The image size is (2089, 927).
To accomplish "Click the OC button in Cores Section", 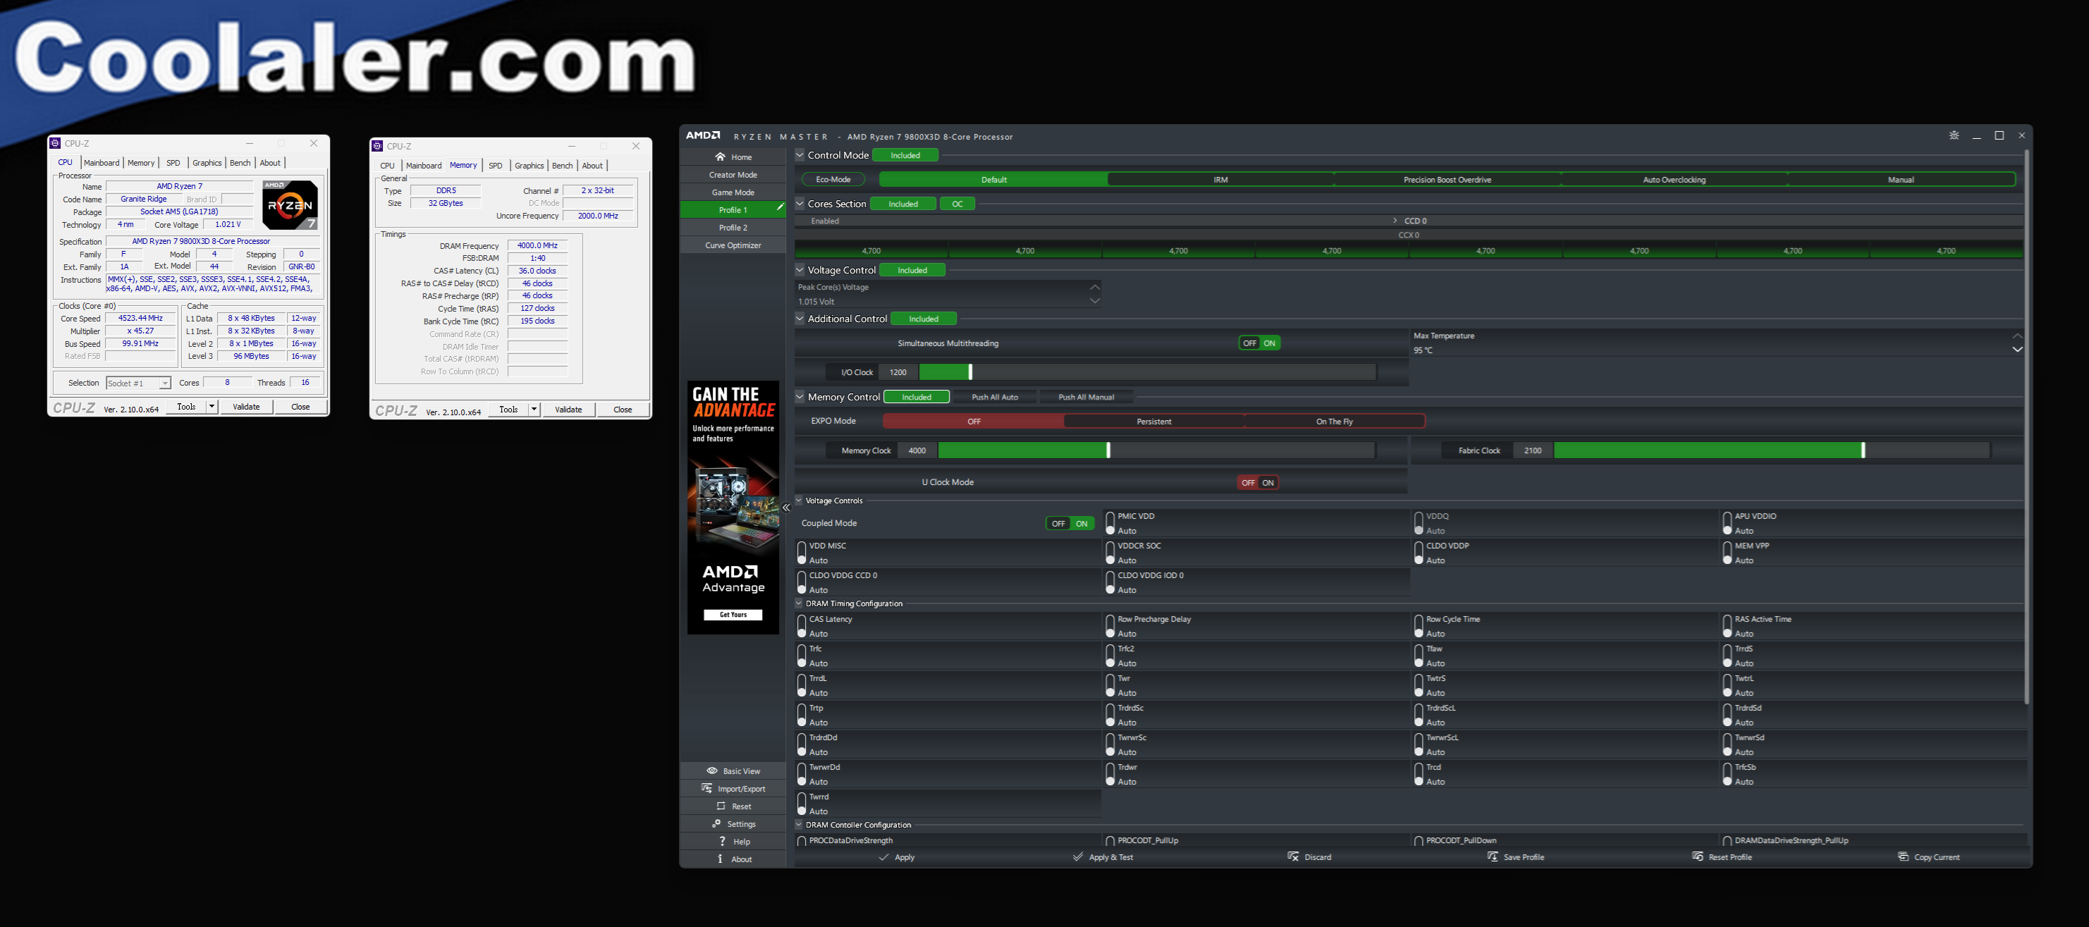I will [957, 204].
